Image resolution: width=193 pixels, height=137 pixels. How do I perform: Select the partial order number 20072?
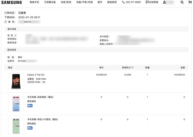coord(27,22)
